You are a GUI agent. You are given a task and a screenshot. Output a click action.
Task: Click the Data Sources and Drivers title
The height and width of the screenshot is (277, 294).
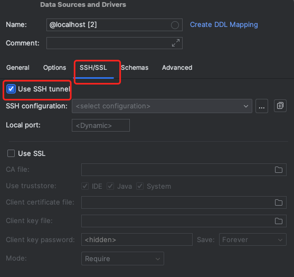(83, 5)
